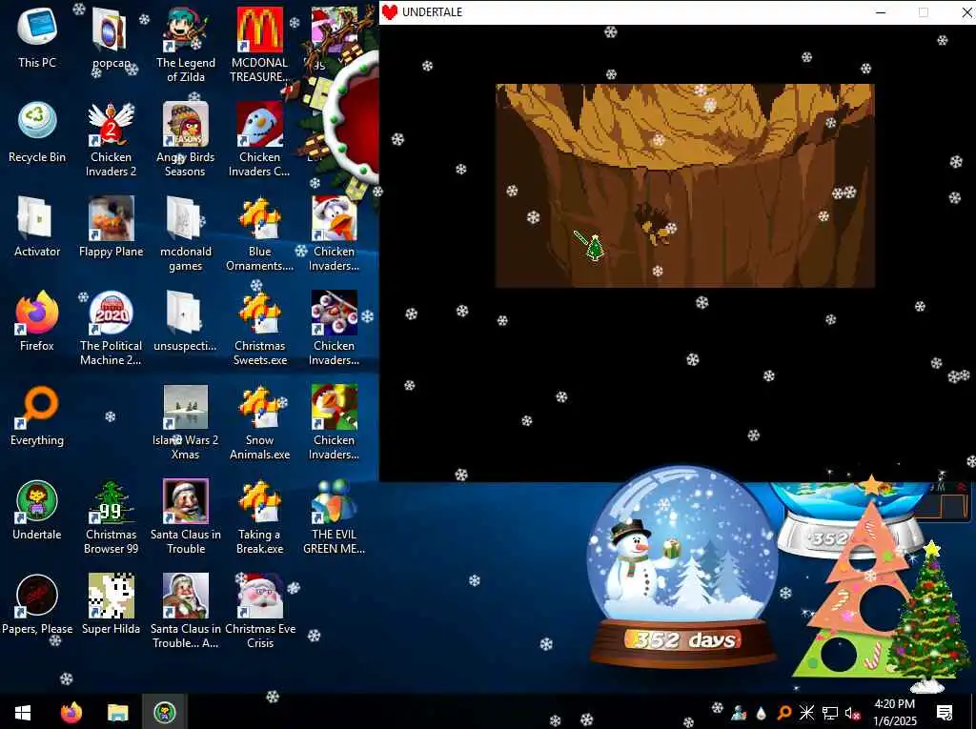Launch Firefox from the taskbar
This screenshot has width=976, height=729.
(71, 712)
